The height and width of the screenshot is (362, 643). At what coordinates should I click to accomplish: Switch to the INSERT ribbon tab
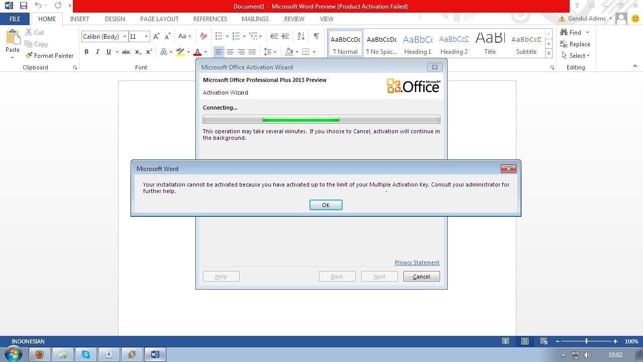(x=79, y=19)
